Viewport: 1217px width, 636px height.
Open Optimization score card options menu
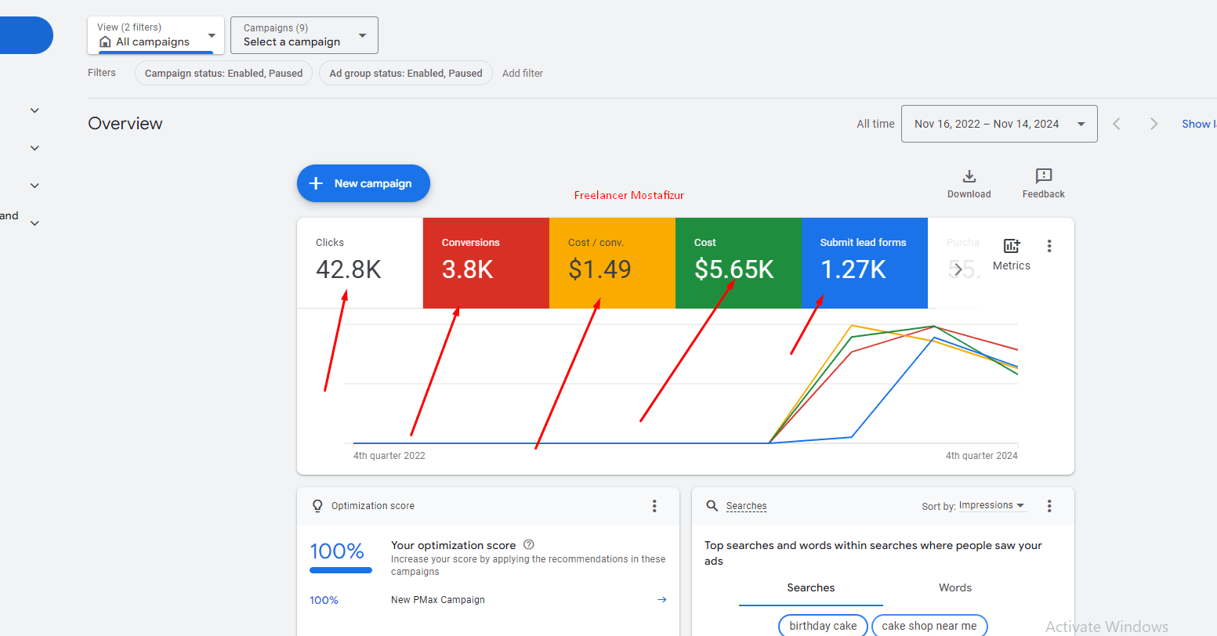[x=654, y=506]
